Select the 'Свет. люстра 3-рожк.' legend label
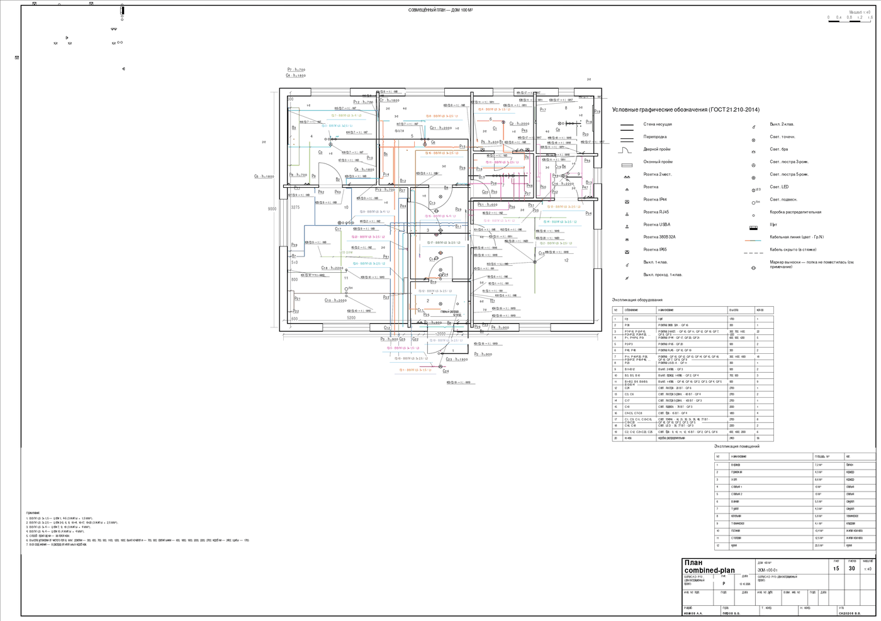Image resolution: width=881 pixels, height=621 pixels. pyautogui.click(x=789, y=162)
